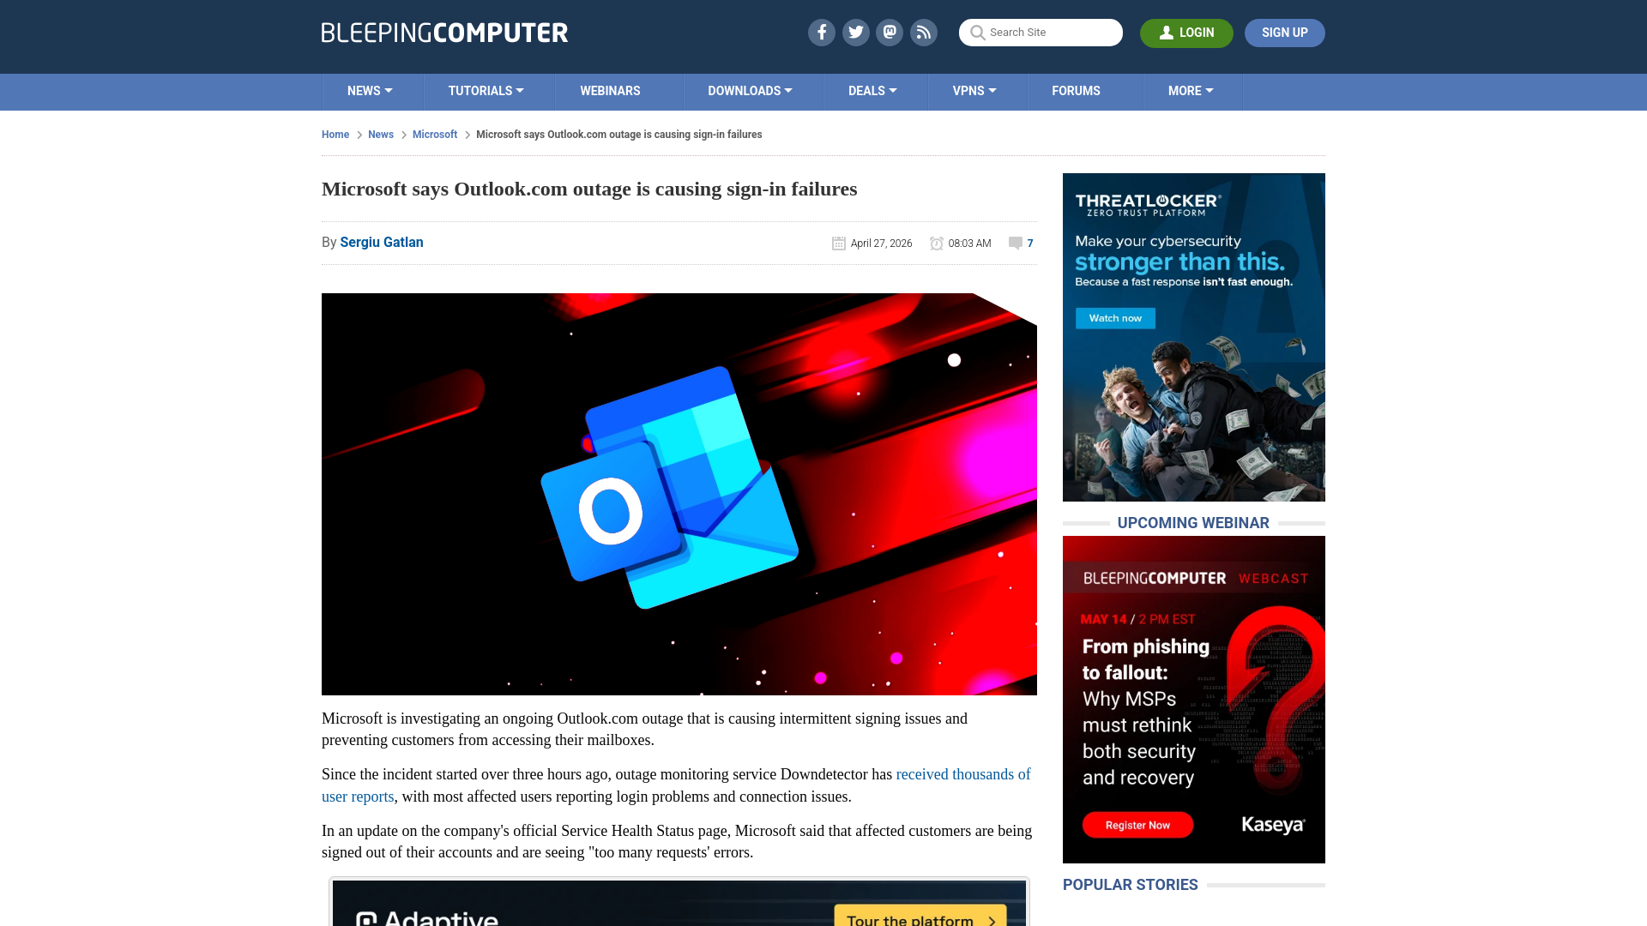Click the Kaseya logo in webcast banner

(x=1273, y=825)
